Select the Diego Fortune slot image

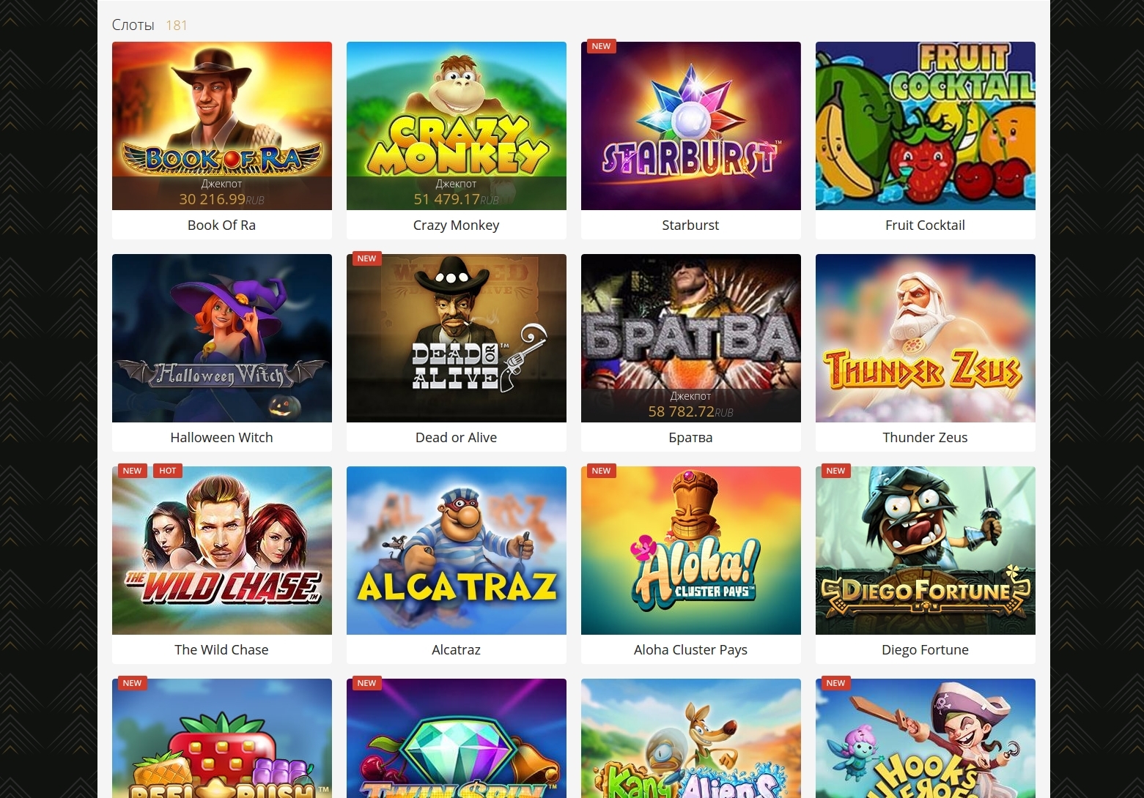(x=925, y=551)
